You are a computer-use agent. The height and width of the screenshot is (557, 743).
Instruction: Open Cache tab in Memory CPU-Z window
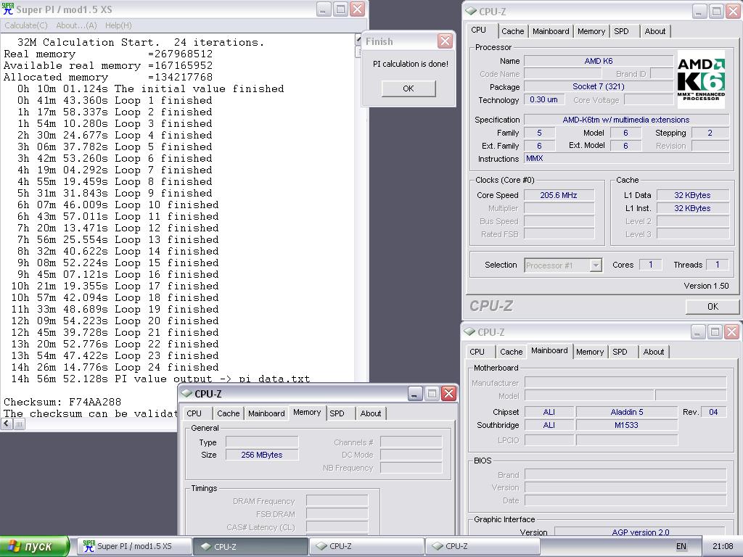coord(228,413)
